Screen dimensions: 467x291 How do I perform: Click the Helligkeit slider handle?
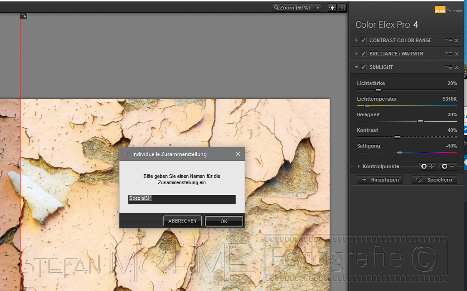420,121
